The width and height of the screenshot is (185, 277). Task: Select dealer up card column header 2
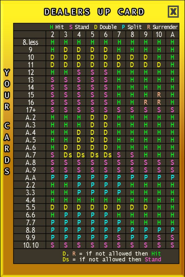53,34
